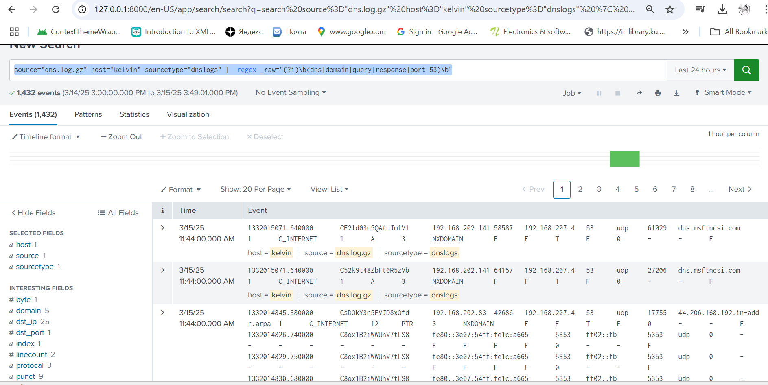Screen dimensions: 768x385
Task: Open the Яндекс bookmark
Action: (244, 32)
